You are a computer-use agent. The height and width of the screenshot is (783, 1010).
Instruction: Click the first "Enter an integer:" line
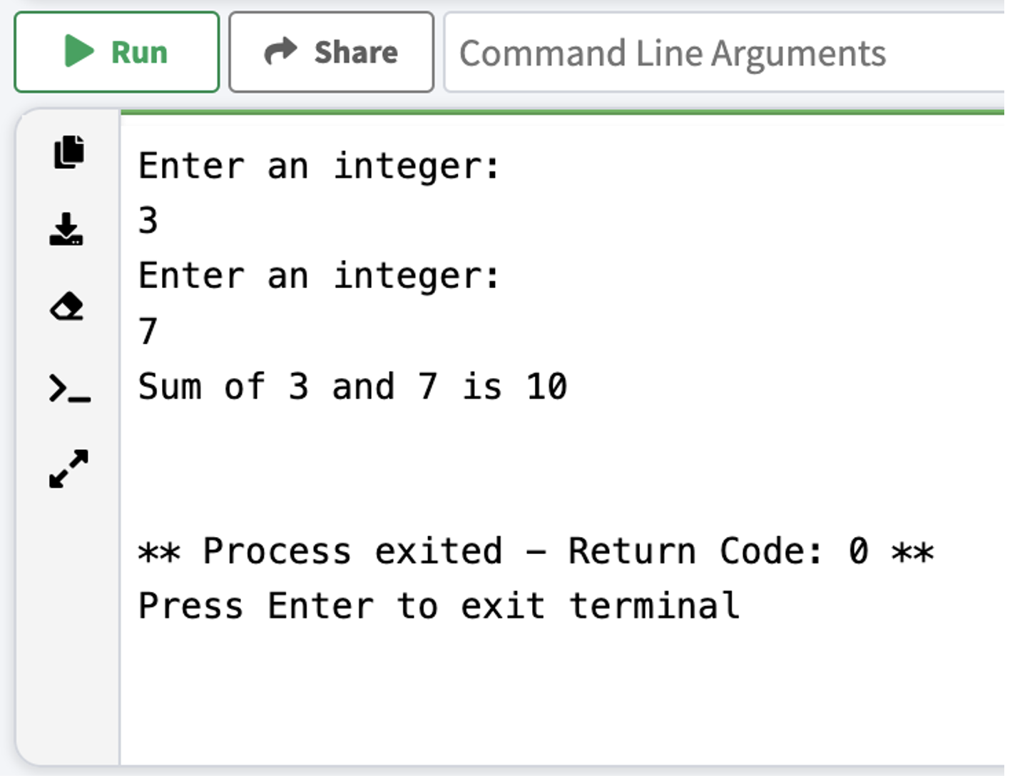[x=319, y=166]
